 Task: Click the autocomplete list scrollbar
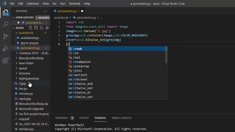pos(166,55)
